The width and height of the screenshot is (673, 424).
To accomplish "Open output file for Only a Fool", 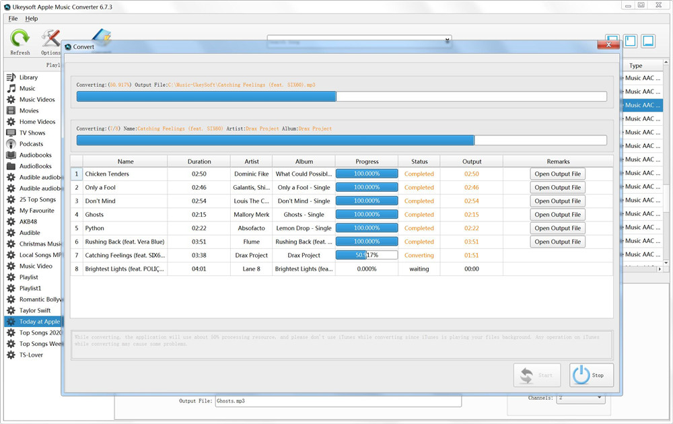I will (557, 188).
